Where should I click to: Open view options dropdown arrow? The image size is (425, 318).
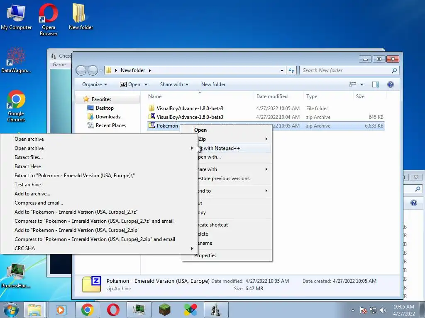pyautogui.click(x=361, y=84)
